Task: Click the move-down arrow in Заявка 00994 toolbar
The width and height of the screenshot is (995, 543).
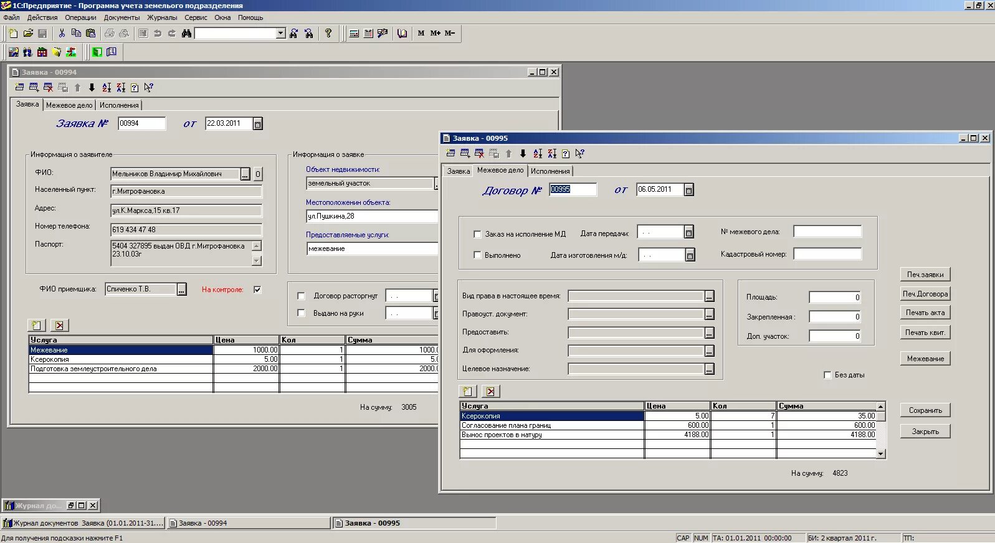Action: pyautogui.click(x=92, y=88)
